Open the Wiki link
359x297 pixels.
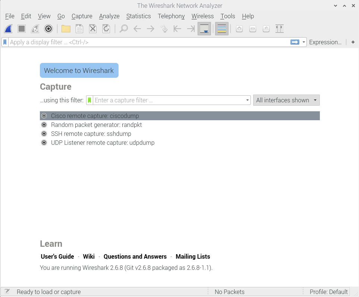89,256
